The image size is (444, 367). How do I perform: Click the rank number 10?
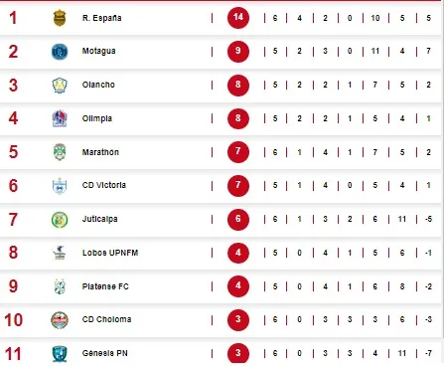pyautogui.click(x=14, y=320)
